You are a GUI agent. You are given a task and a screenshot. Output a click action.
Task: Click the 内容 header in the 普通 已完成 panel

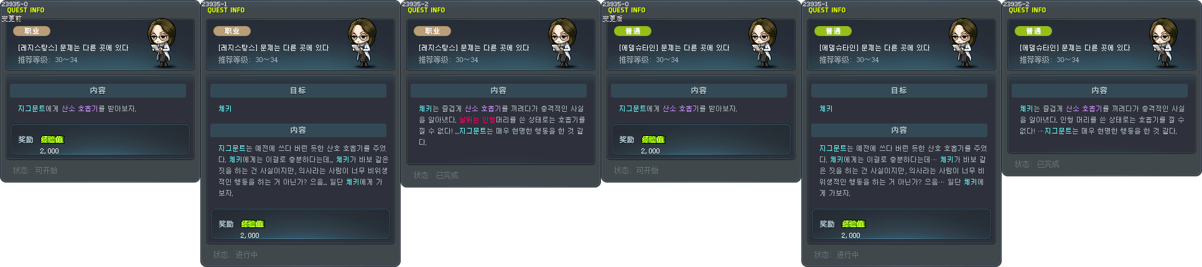1099,91
